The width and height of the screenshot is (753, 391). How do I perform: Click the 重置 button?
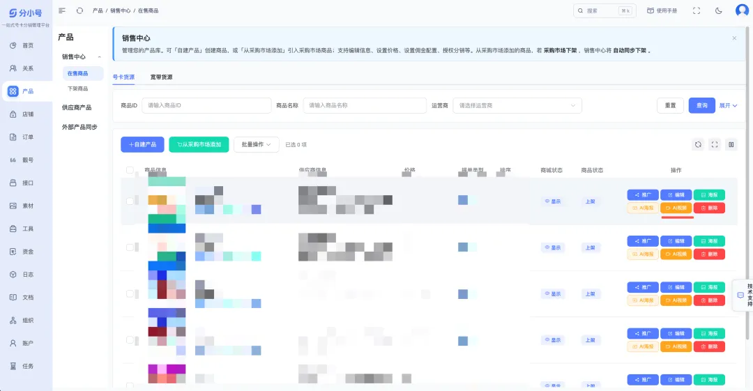pos(670,105)
